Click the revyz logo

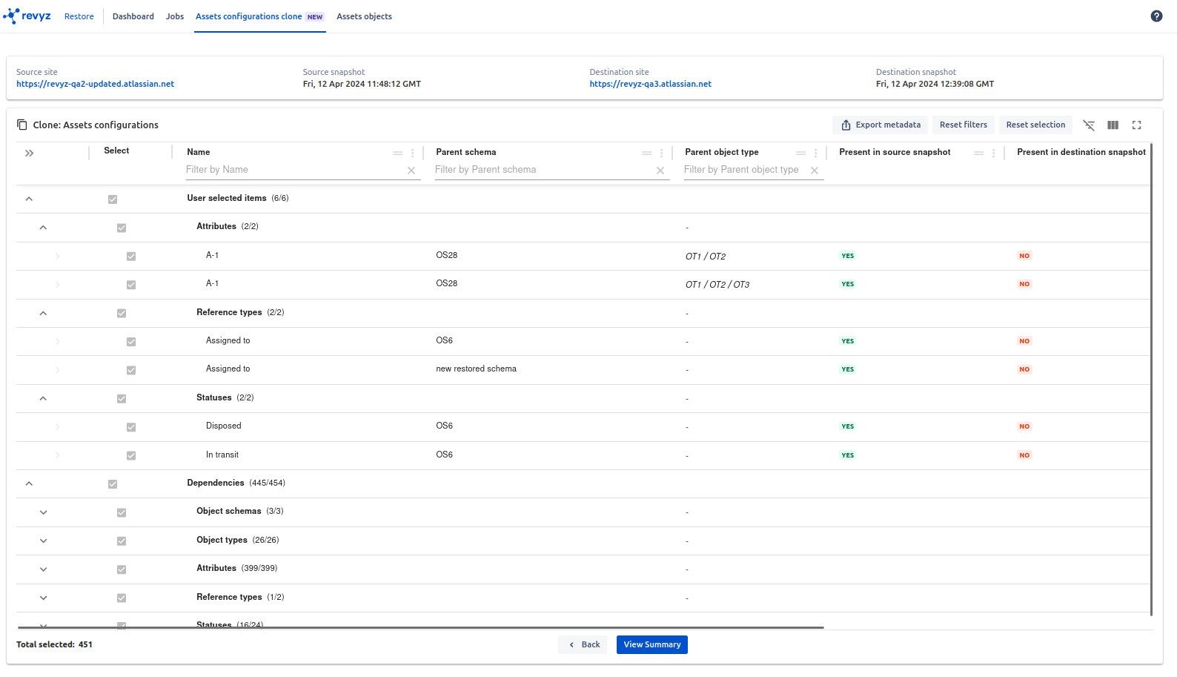(27, 16)
